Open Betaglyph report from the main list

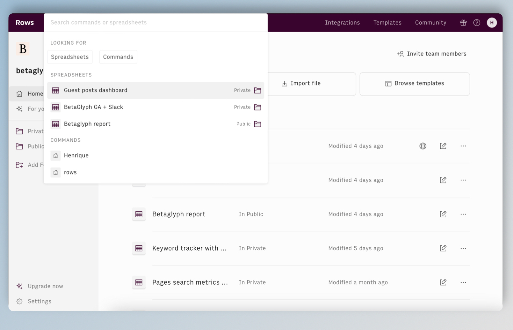(x=179, y=214)
